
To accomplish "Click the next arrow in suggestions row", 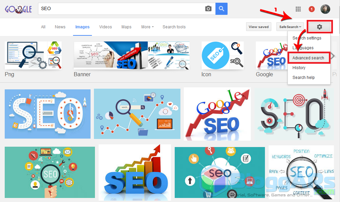I will tap(334, 56).
